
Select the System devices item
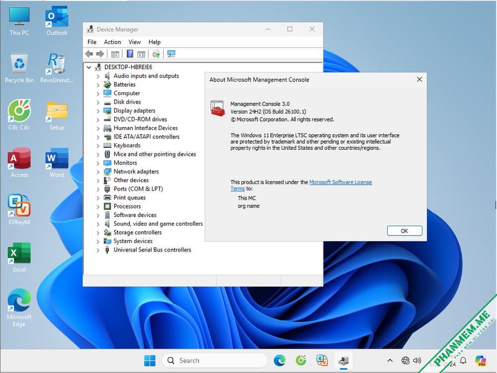133,241
